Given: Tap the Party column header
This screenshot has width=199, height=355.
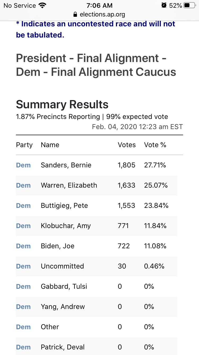Looking at the screenshot, I should click(x=24, y=145).
